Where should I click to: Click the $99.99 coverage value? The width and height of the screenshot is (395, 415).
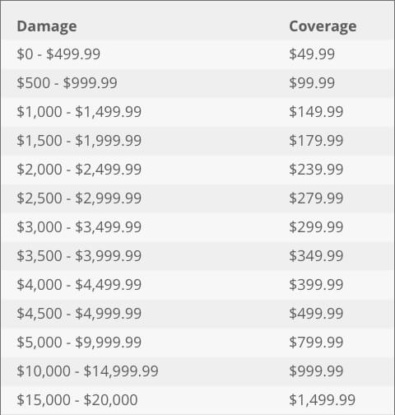(x=312, y=82)
